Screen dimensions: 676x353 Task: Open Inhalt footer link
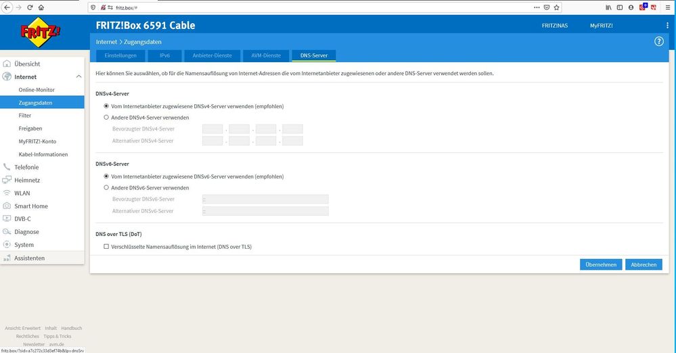51,328
